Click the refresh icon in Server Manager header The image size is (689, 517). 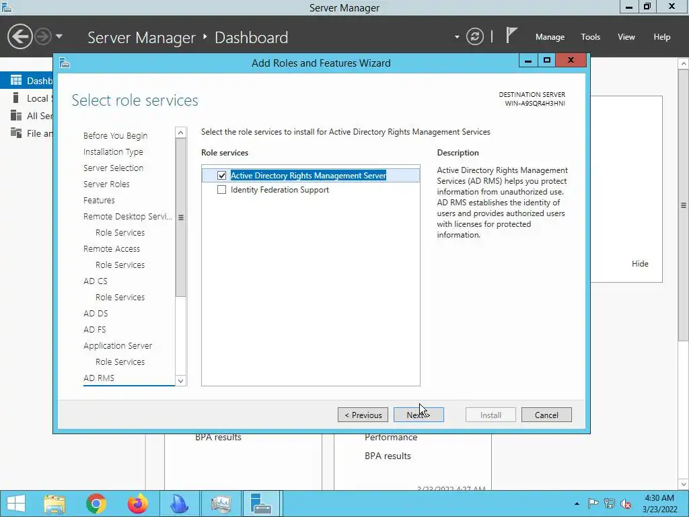pyautogui.click(x=474, y=36)
